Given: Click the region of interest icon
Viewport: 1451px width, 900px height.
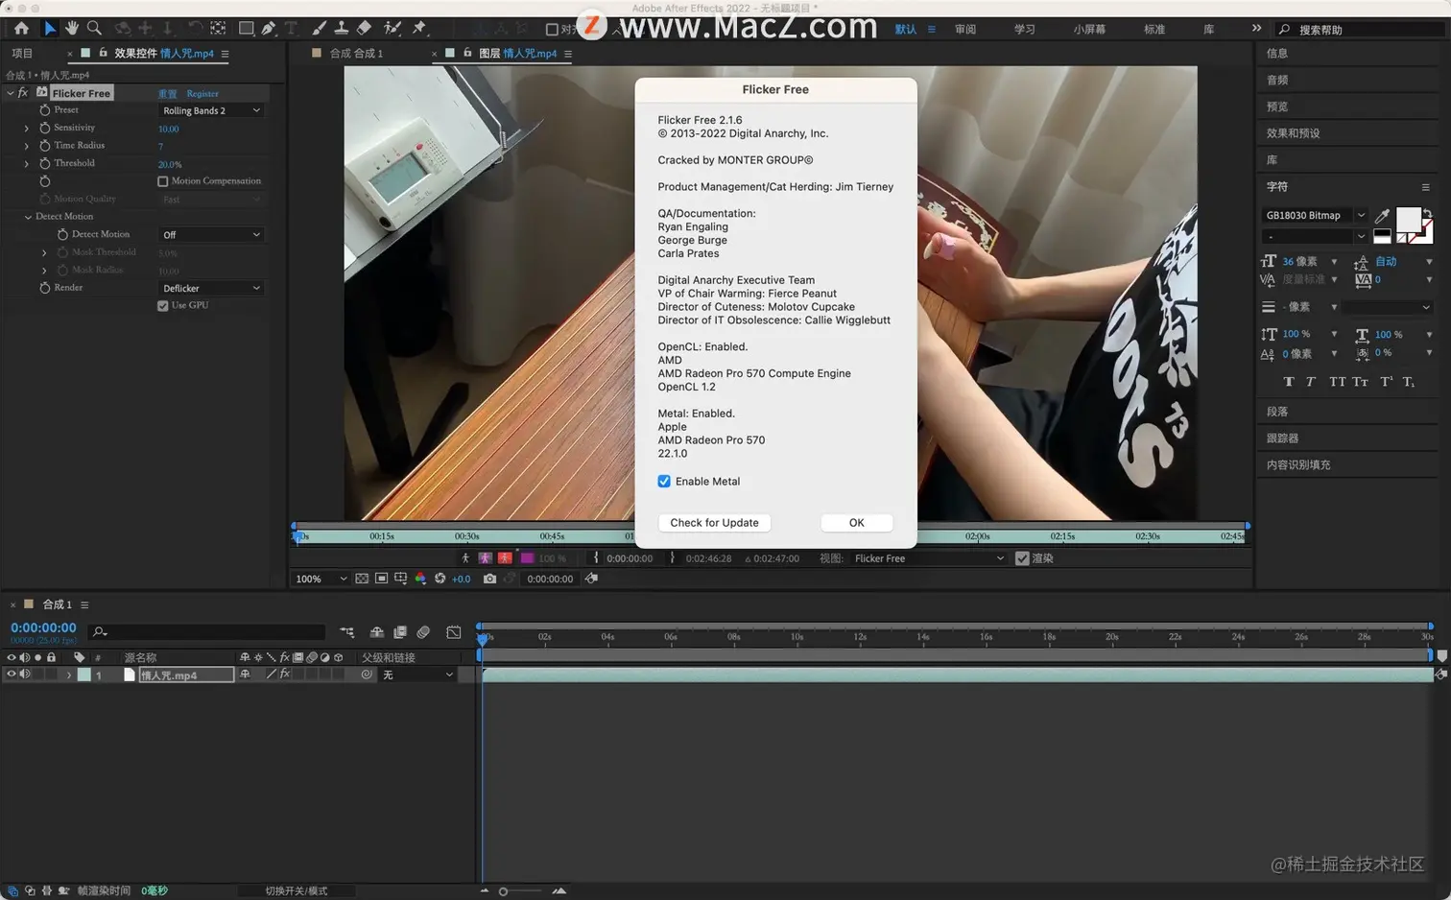Looking at the screenshot, I should 381,579.
